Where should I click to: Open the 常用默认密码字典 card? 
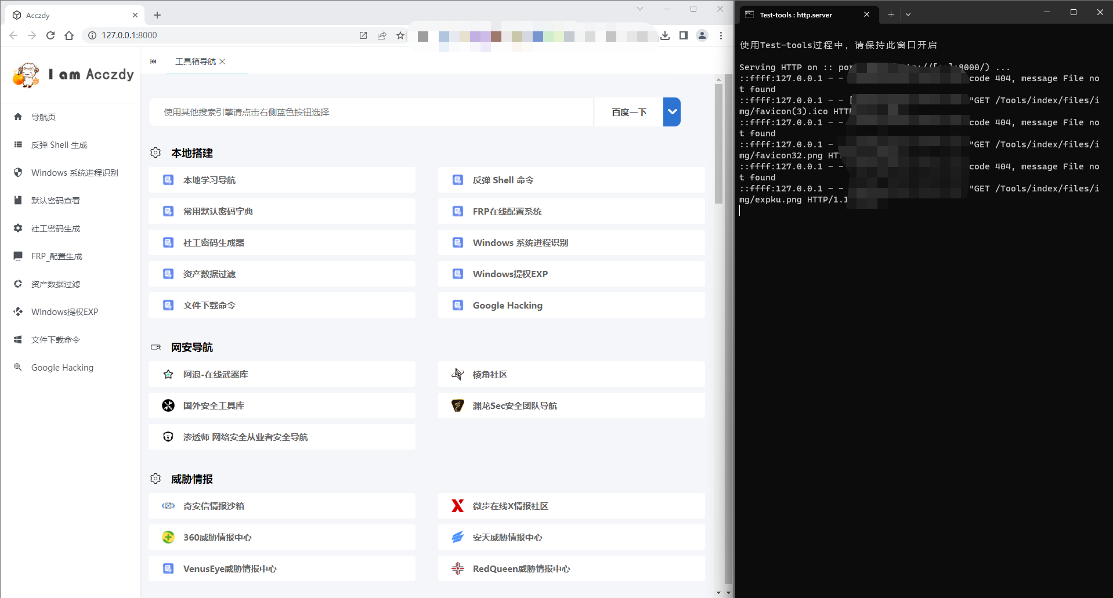pos(282,212)
